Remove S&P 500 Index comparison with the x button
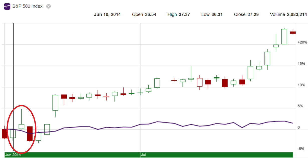The width and height of the screenshot is (308, 160). point(49,6)
